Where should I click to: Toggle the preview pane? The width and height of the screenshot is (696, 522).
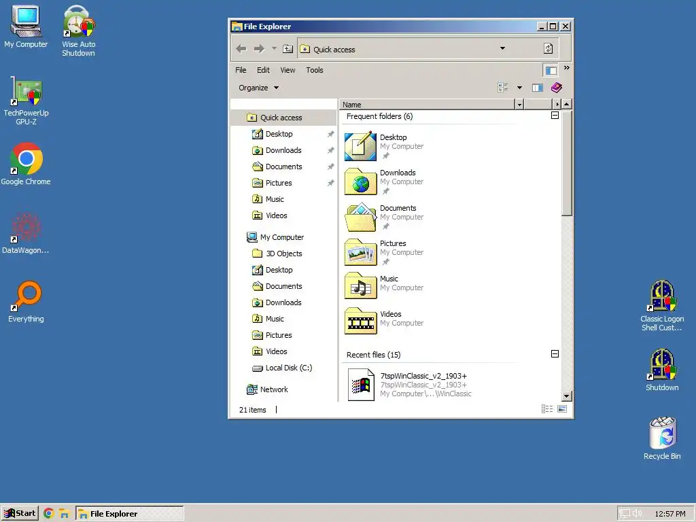point(538,88)
